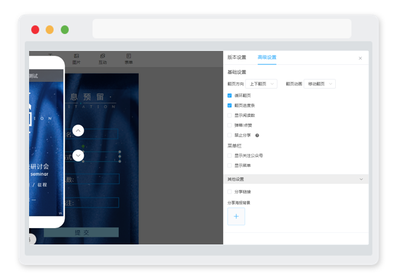The image size is (400, 279).
Task: Click the browser address bar
Action: point(222,29)
